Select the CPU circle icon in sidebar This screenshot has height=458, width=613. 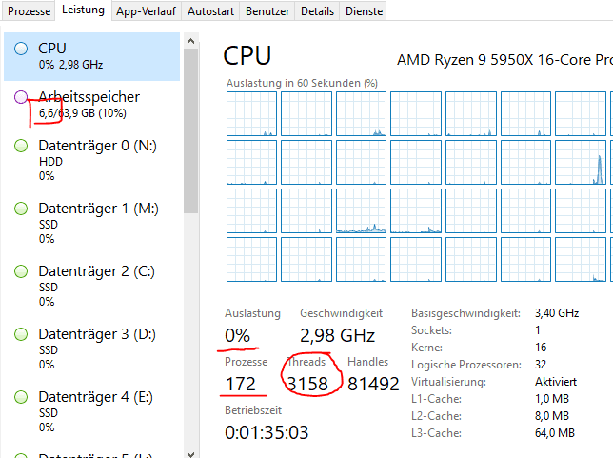point(21,49)
